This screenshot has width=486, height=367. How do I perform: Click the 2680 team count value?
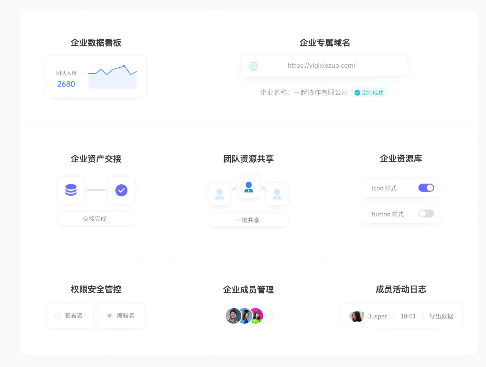click(x=66, y=84)
